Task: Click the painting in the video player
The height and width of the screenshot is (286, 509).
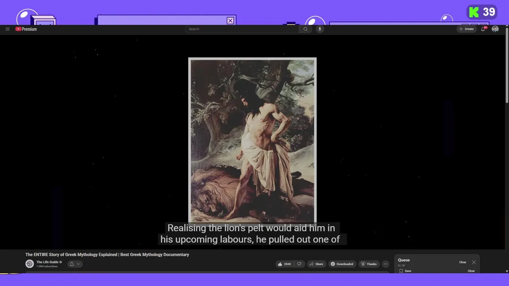Action: 253,141
